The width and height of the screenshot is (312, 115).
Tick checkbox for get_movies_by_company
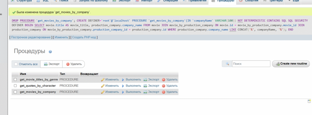click(15, 92)
